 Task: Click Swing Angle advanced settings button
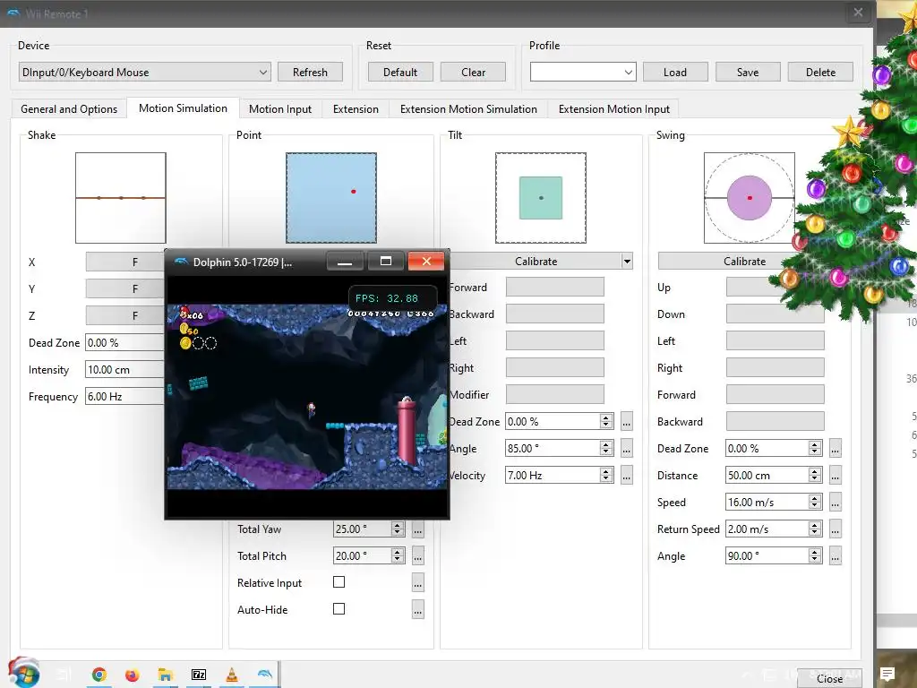(x=836, y=555)
